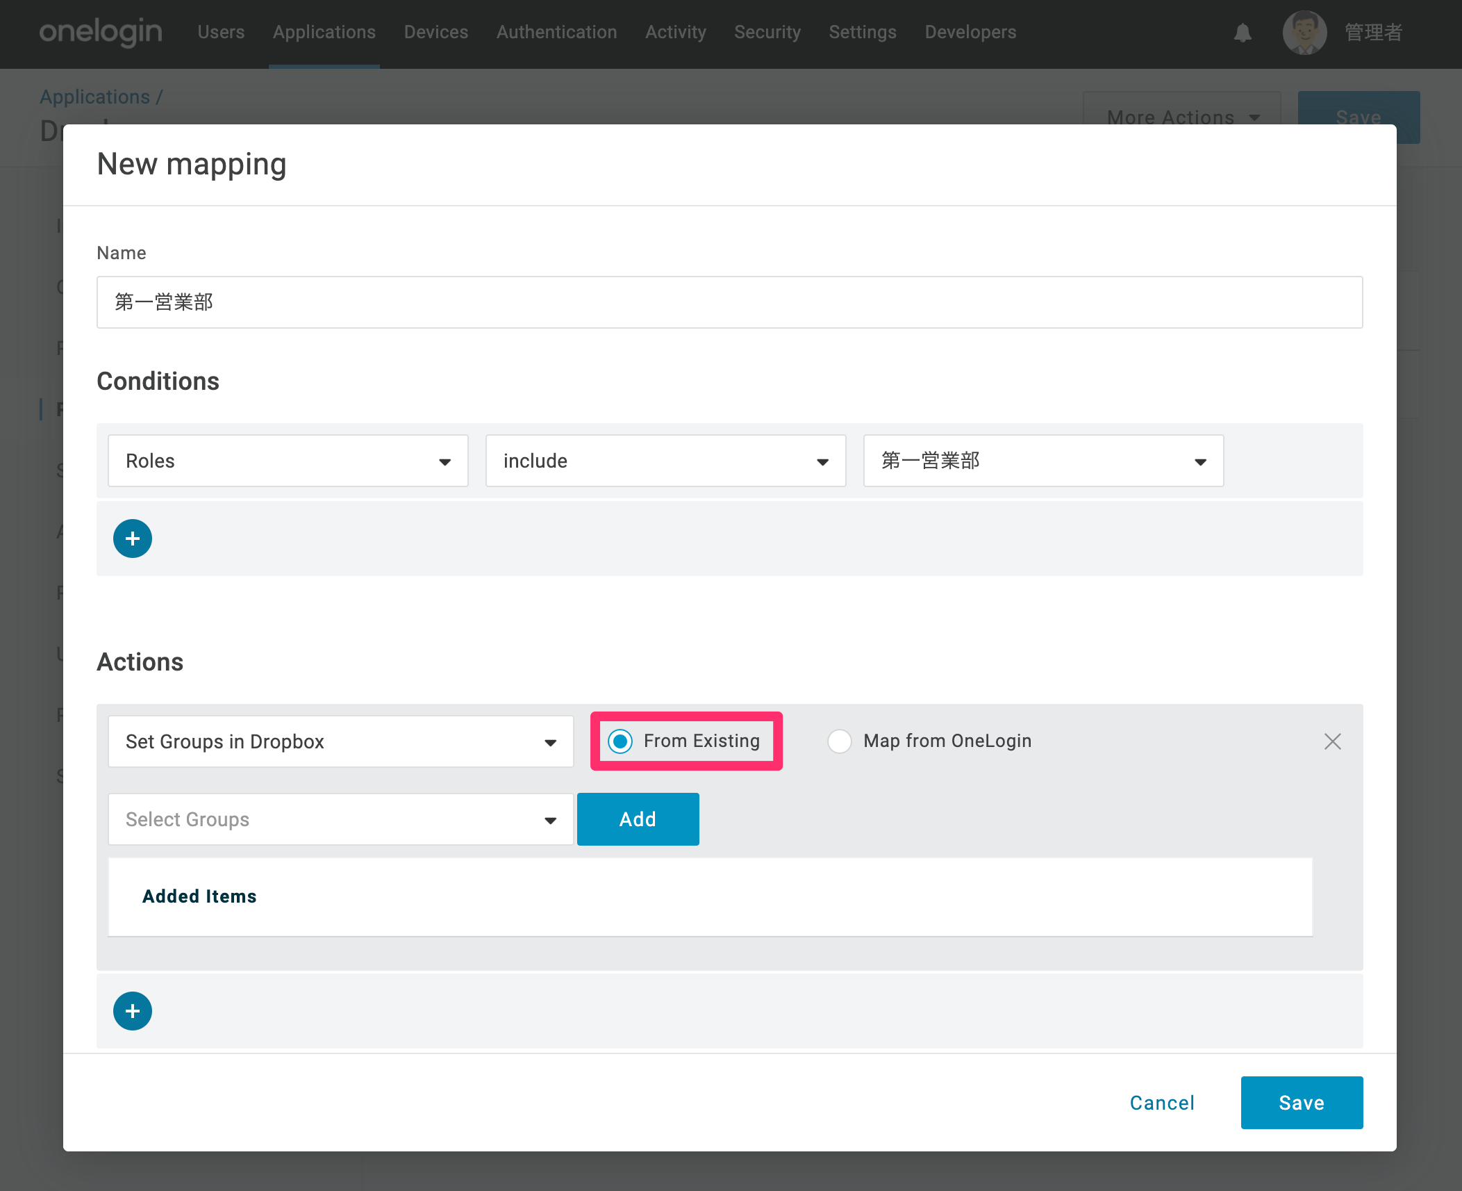The height and width of the screenshot is (1191, 1462).
Task: Click the Actions section heading
Action: click(x=140, y=662)
